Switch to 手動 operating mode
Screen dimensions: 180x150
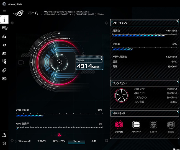94,141
